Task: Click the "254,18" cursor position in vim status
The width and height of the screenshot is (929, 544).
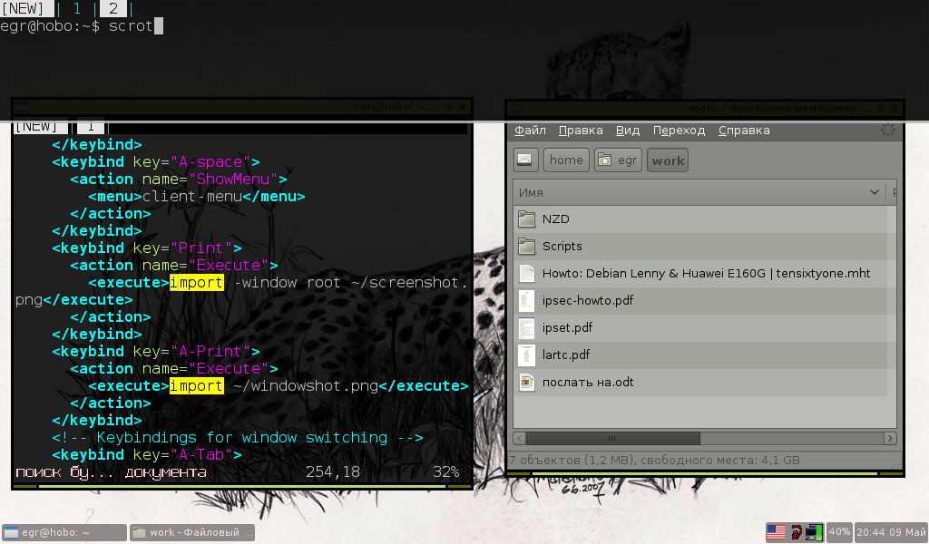Action: [x=333, y=472]
